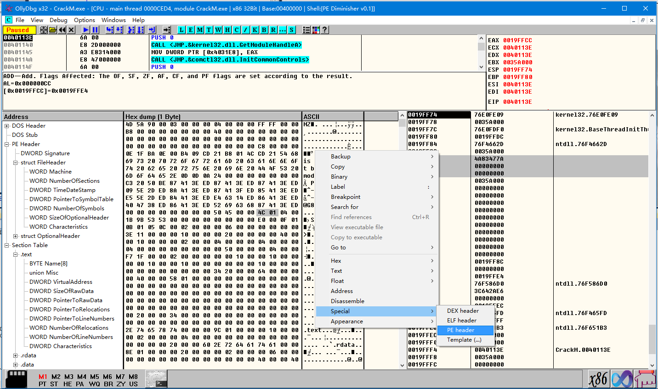The image size is (658, 389).
Task: Run the program with the blue play icon
Action: point(86,30)
